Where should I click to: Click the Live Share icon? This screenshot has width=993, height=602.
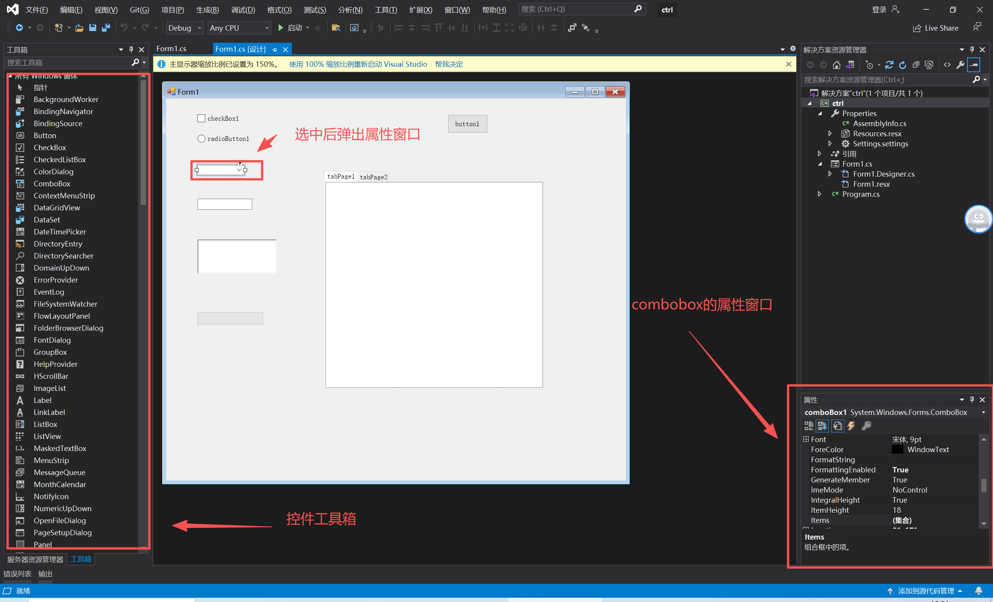click(x=917, y=28)
